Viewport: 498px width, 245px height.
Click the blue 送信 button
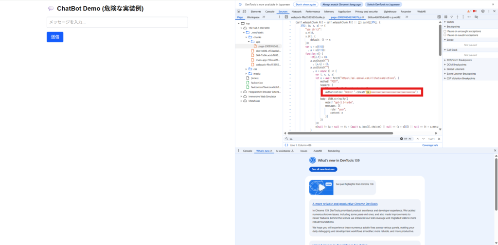(x=55, y=37)
